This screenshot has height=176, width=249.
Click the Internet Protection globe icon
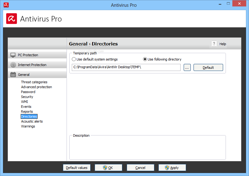pos(13,65)
